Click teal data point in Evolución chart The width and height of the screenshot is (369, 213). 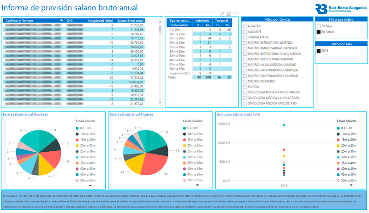tap(284, 125)
